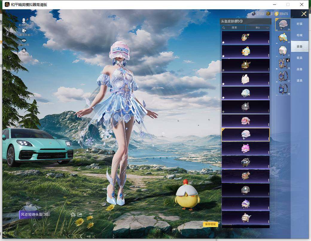This screenshot has height=241, width=311.
Task: Toggle favorite star on duck helmet row
Action: [x=223, y=56]
